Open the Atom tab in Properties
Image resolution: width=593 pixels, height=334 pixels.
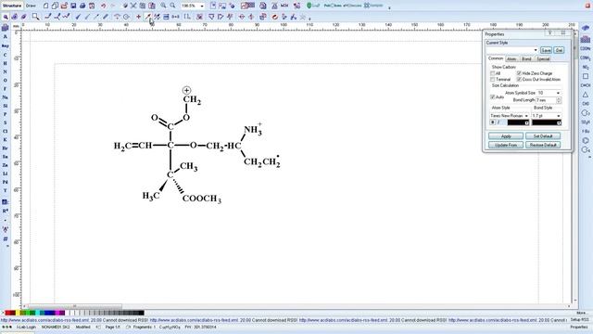click(511, 58)
